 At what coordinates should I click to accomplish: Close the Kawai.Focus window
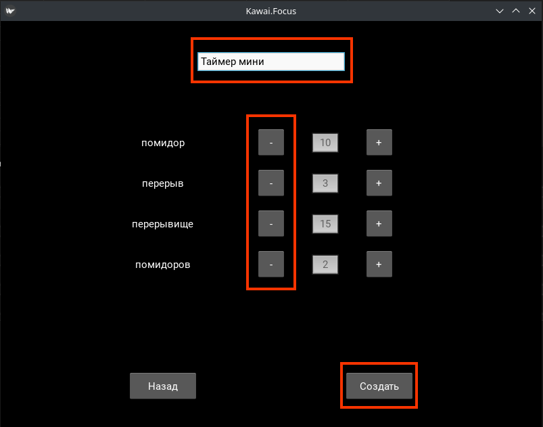532,11
